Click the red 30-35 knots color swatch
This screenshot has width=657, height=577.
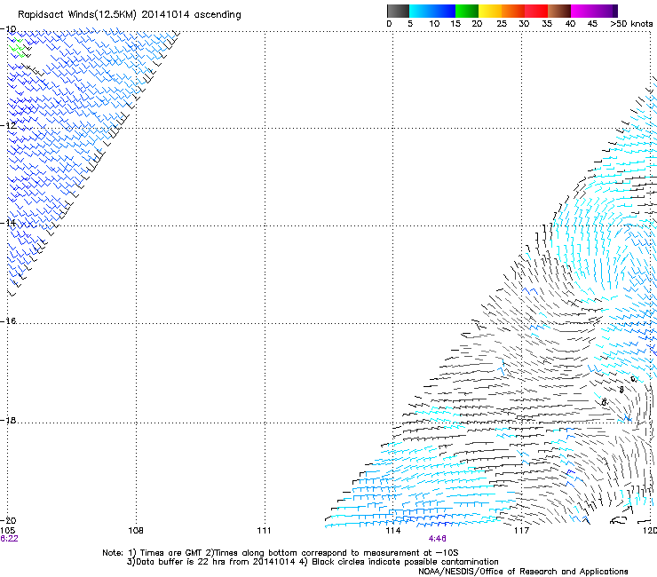tap(536, 11)
